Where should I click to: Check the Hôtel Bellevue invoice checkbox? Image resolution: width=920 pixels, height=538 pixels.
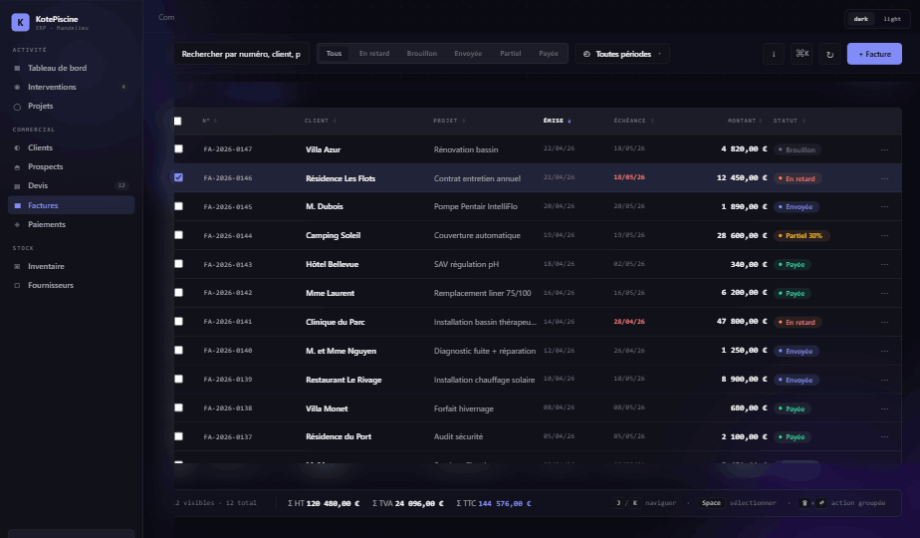pos(178,264)
